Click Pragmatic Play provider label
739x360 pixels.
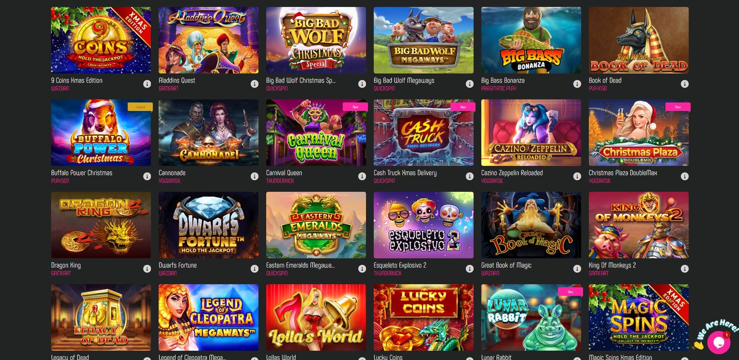tap(499, 89)
